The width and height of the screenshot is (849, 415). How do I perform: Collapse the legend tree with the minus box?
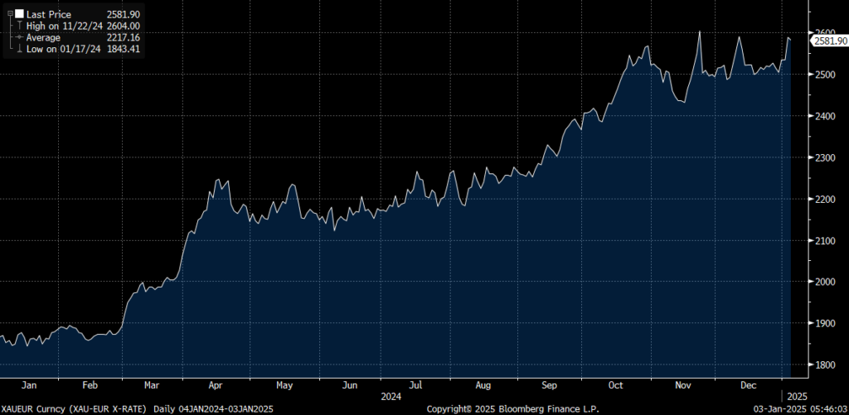(9, 15)
